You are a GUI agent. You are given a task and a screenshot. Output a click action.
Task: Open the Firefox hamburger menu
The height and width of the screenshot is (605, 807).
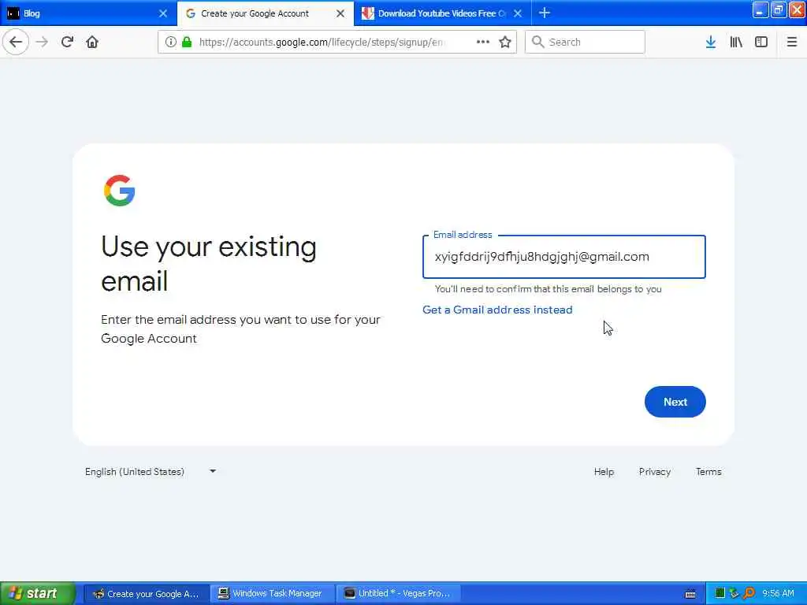[x=791, y=42]
